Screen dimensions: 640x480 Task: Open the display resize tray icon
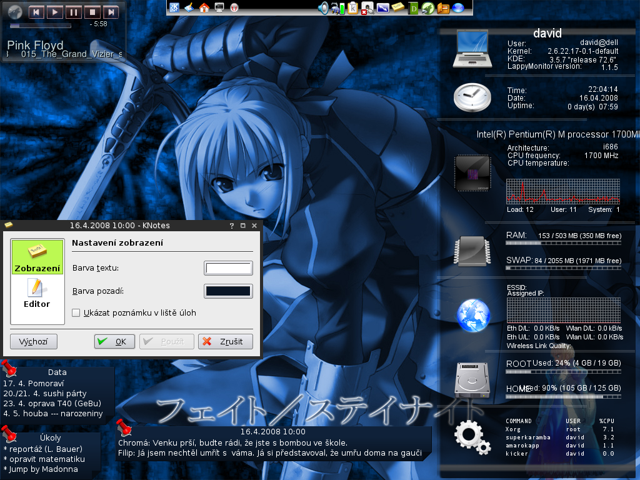click(382, 7)
